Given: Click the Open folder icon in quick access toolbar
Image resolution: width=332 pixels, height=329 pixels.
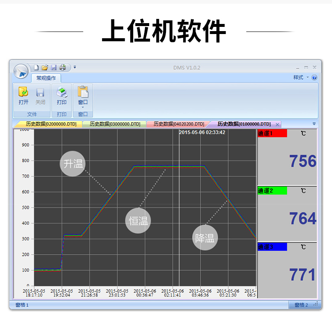Looking at the screenshot, I should (45, 67).
